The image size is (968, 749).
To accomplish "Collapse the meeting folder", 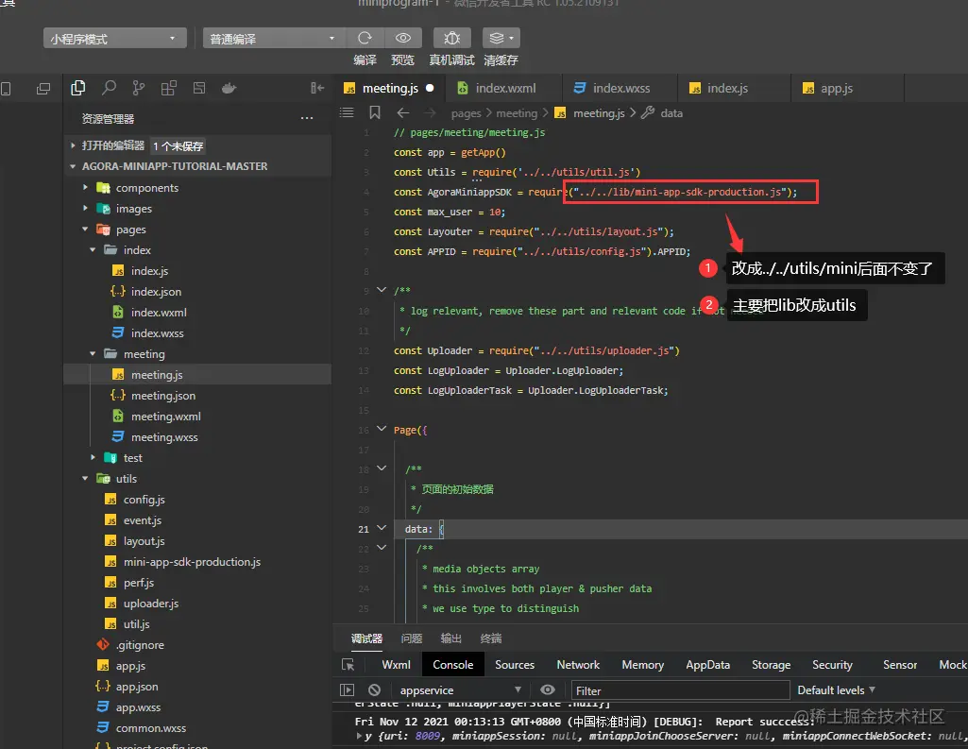I will click(x=93, y=354).
